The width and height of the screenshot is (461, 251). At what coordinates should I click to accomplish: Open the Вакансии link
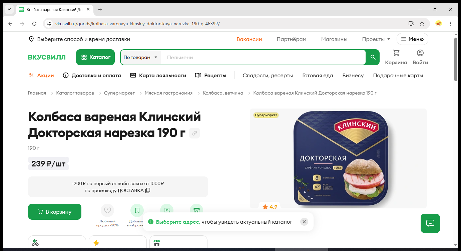249,39
